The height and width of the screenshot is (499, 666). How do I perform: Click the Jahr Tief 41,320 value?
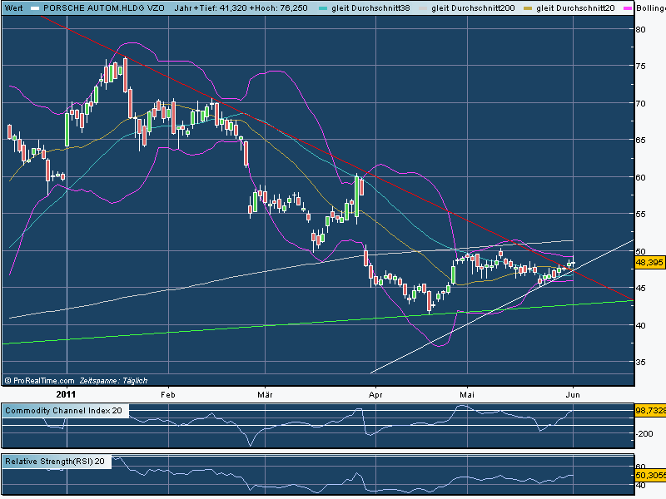click(x=233, y=7)
